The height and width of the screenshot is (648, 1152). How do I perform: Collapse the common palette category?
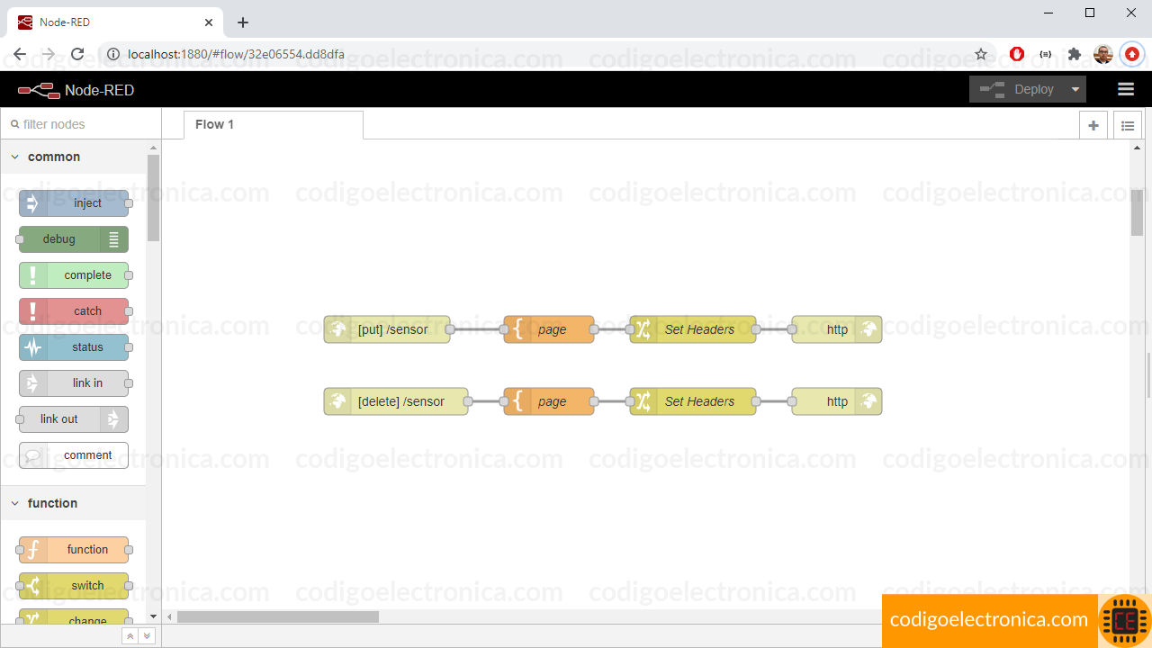(73, 157)
